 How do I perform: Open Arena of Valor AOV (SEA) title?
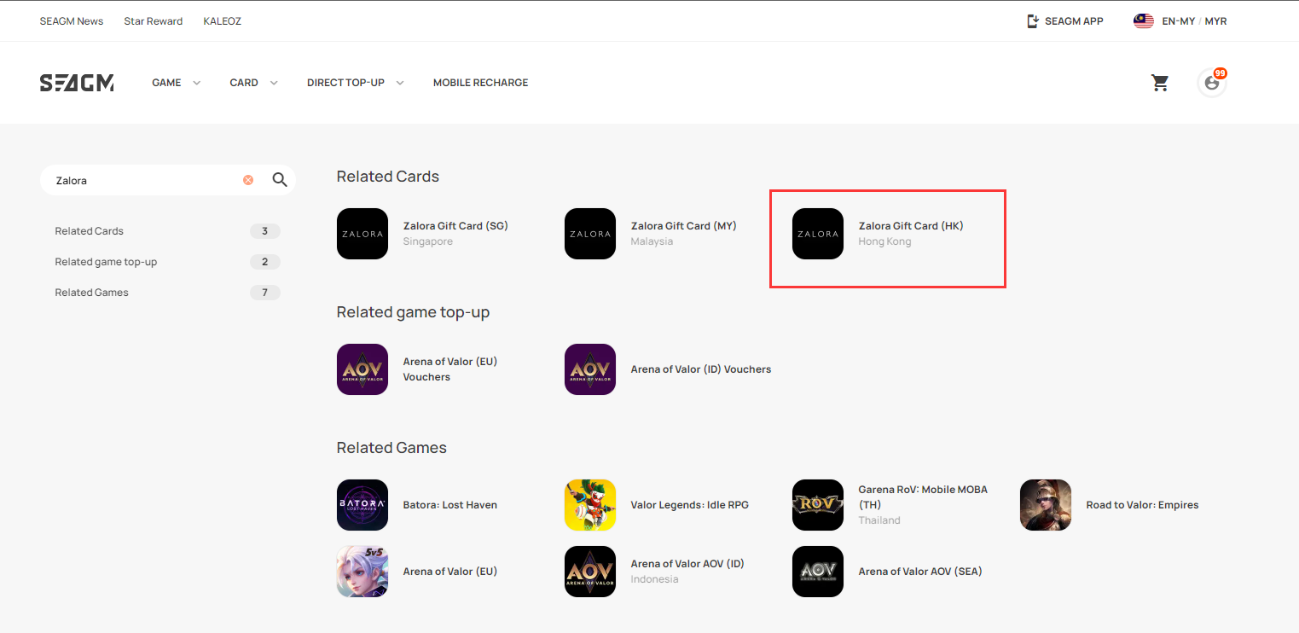pos(920,572)
